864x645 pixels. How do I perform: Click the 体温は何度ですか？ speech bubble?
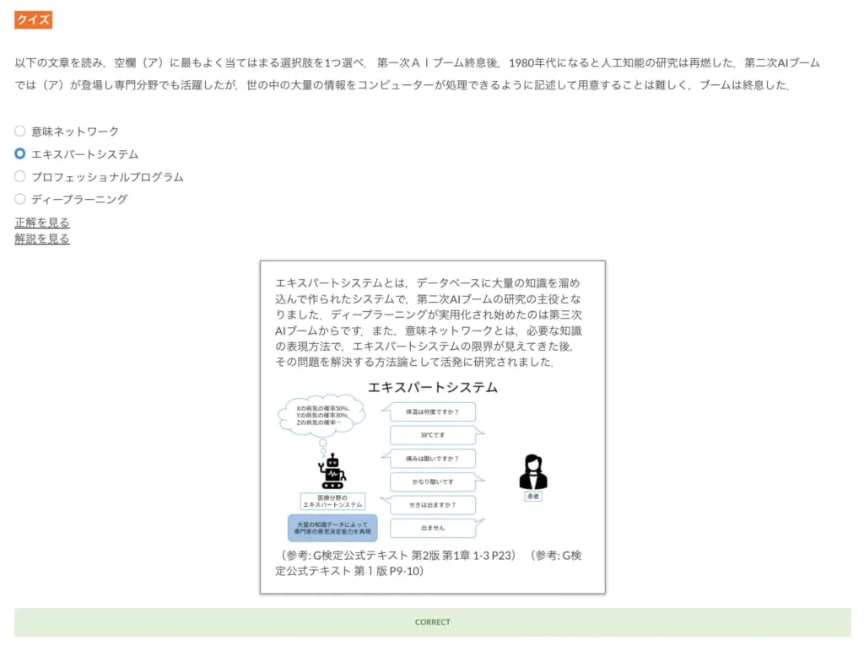click(432, 411)
